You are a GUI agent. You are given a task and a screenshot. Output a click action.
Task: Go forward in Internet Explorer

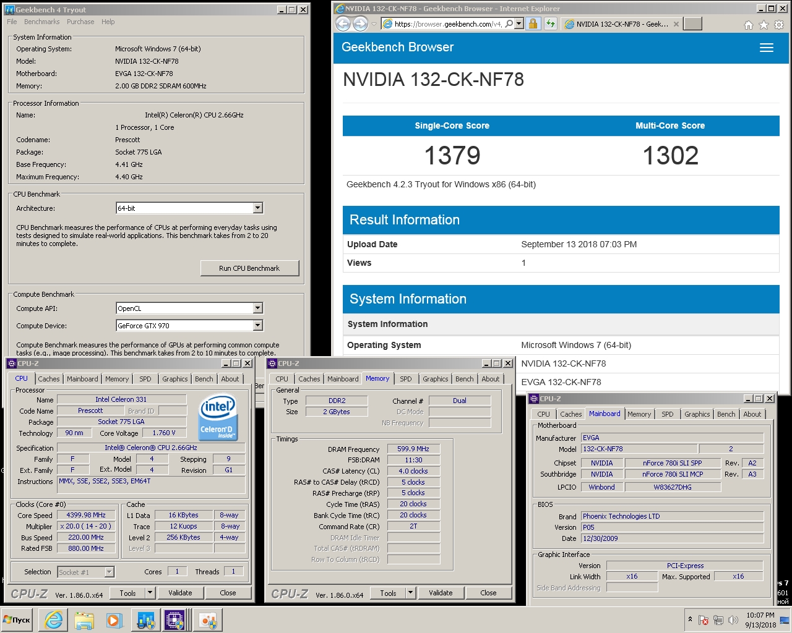point(360,24)
